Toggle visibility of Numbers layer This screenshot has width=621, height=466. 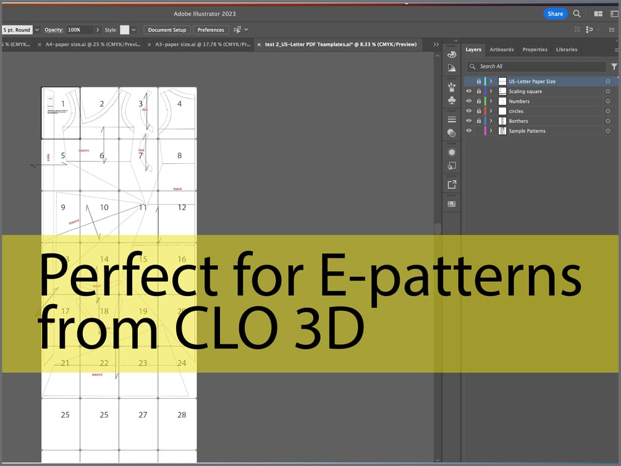point(469,101)
